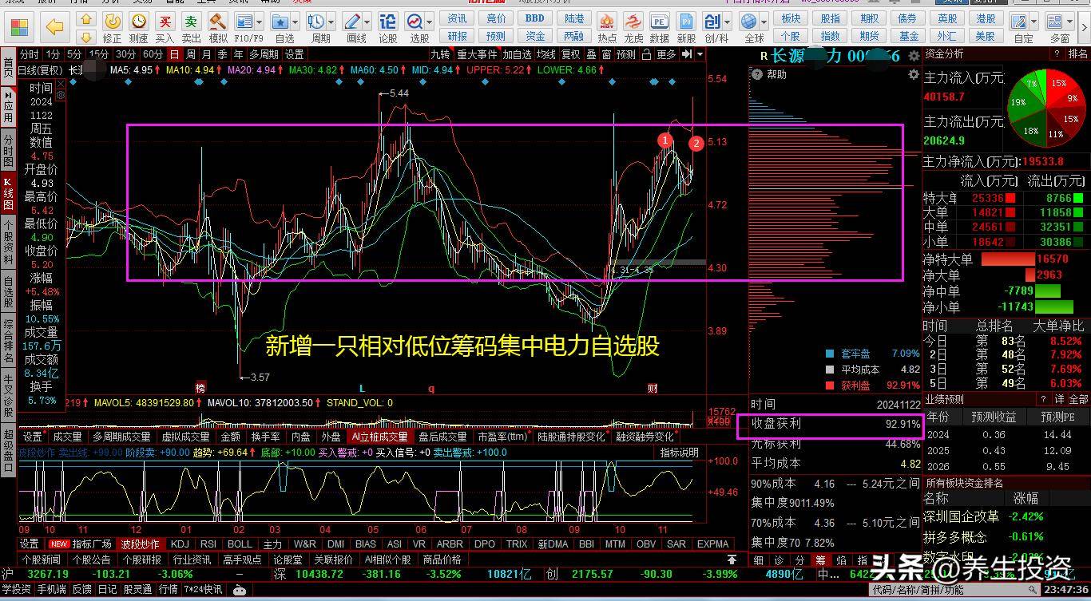
Task: Open the 新股 IPO icon
Action: pos(686,22)
